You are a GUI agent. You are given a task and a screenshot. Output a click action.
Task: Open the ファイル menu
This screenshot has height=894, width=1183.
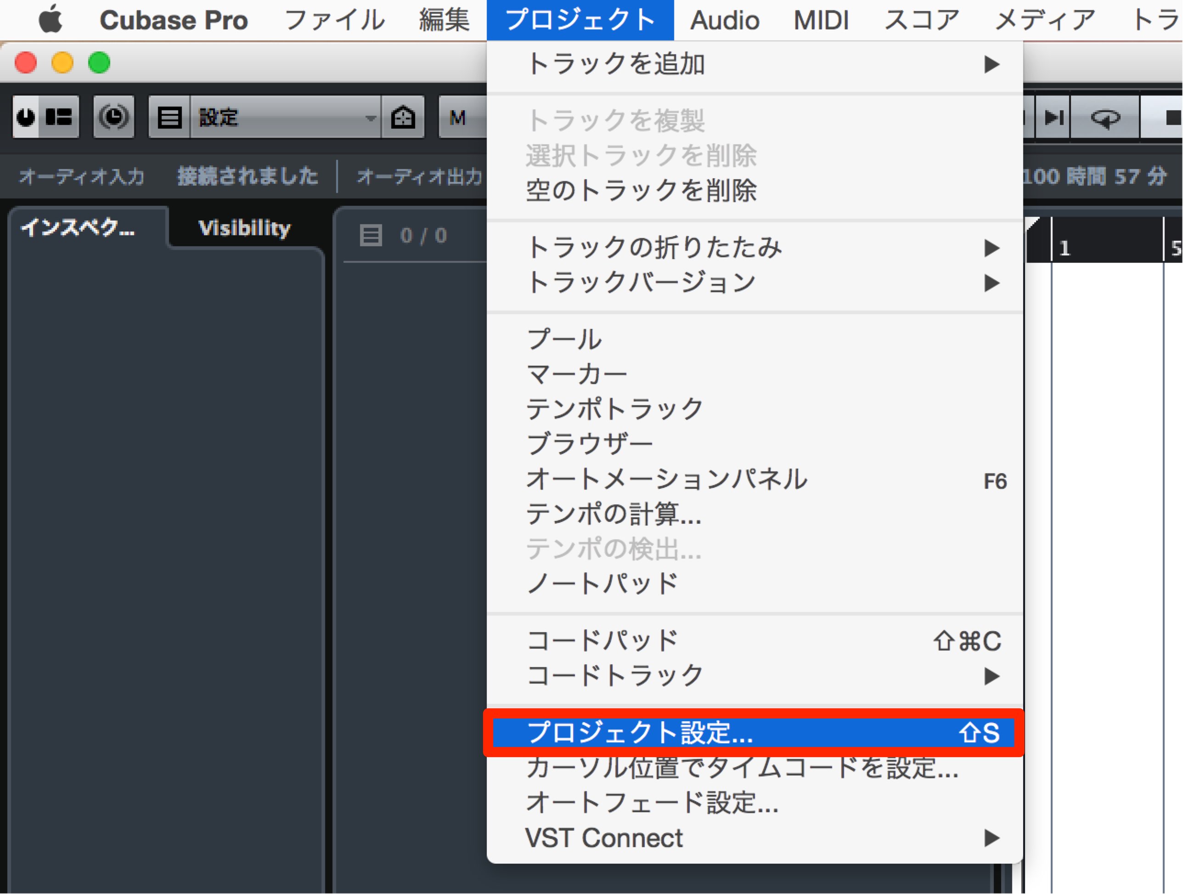(334, 20)
